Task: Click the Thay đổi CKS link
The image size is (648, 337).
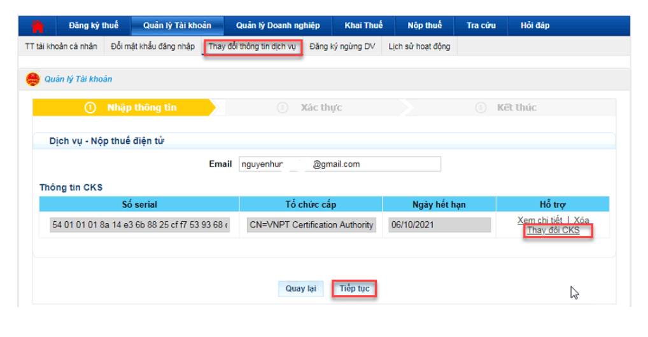Action: point(553,230)
